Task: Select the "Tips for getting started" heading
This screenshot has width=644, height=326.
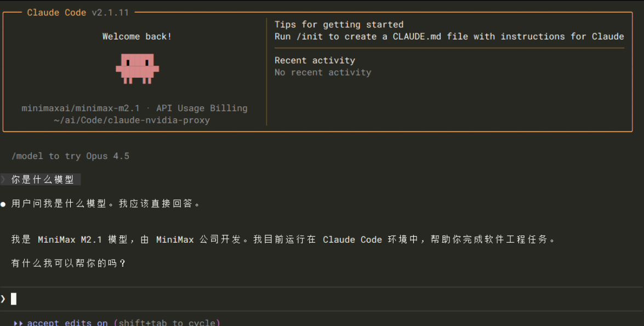Action: click(x=339, y=25)
